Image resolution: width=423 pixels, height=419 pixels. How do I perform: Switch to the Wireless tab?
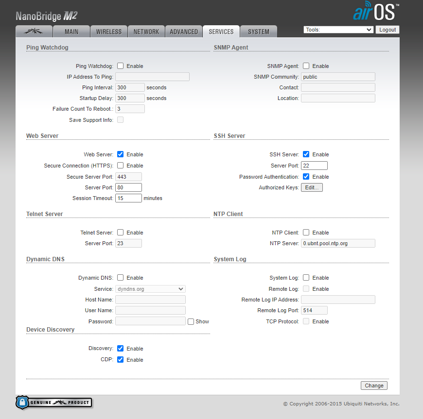pyautogui.click(x=109, y=32)
